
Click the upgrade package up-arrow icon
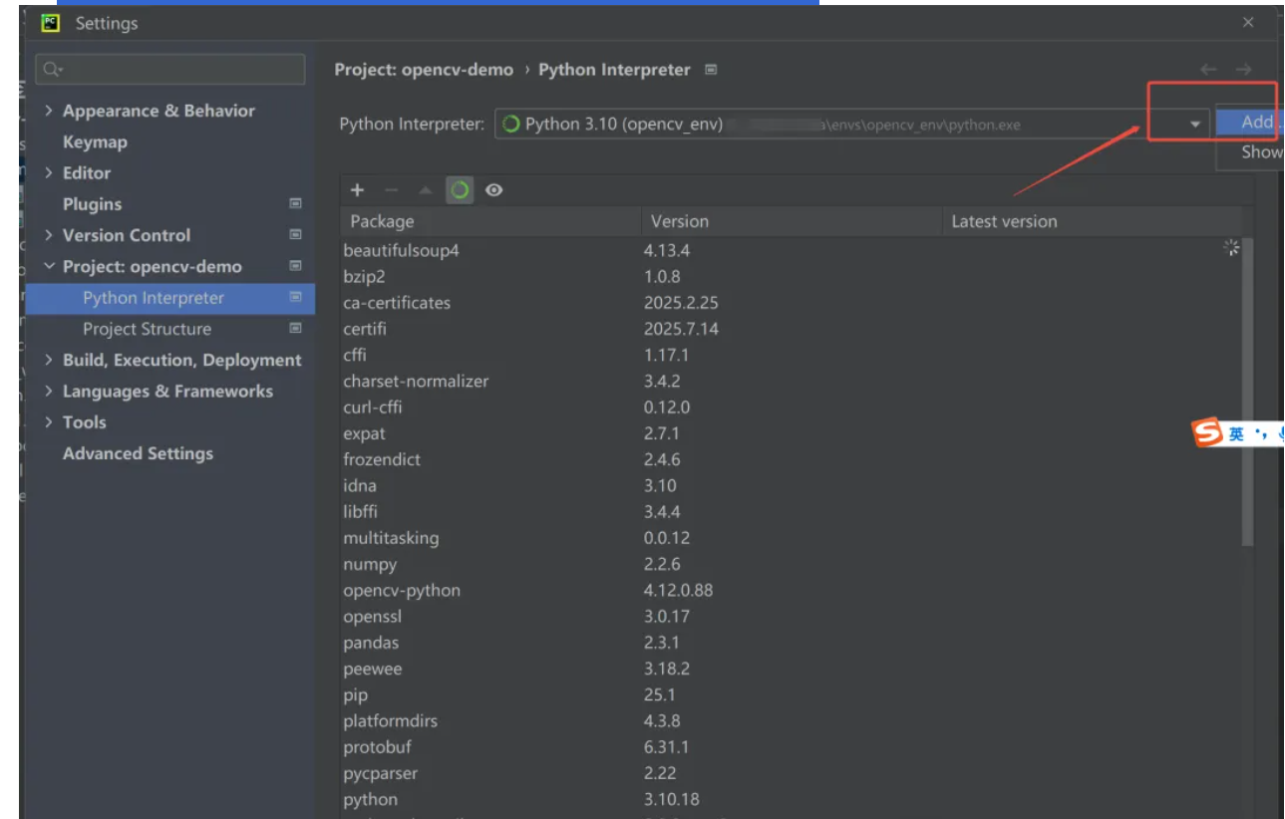click(426, 190)
